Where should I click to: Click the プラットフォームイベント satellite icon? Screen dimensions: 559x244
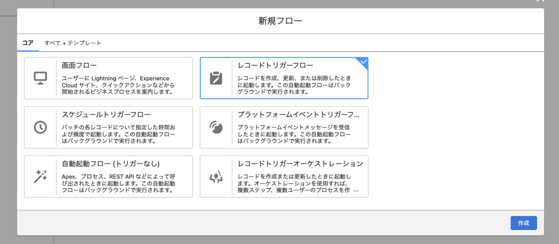tap(216, 127)
